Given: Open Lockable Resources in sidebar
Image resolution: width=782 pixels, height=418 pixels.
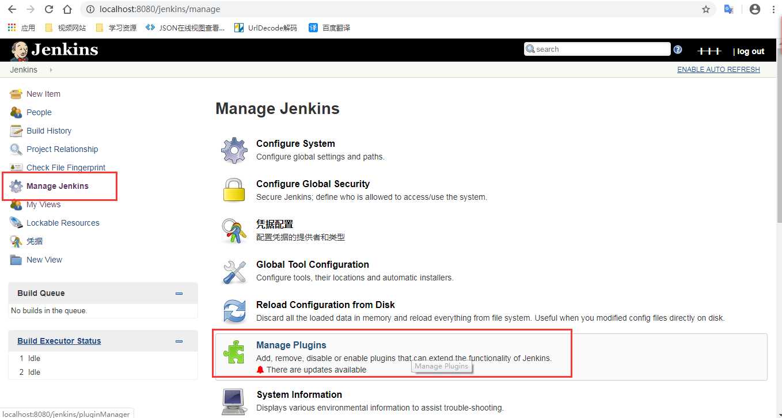Looking at the screenshot, I should tap(63, 223).
